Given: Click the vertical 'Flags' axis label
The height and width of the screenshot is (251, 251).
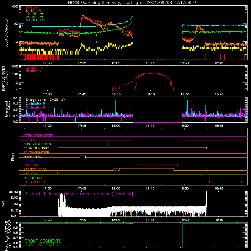Looking at the screenshot, I should pos(13,157).
